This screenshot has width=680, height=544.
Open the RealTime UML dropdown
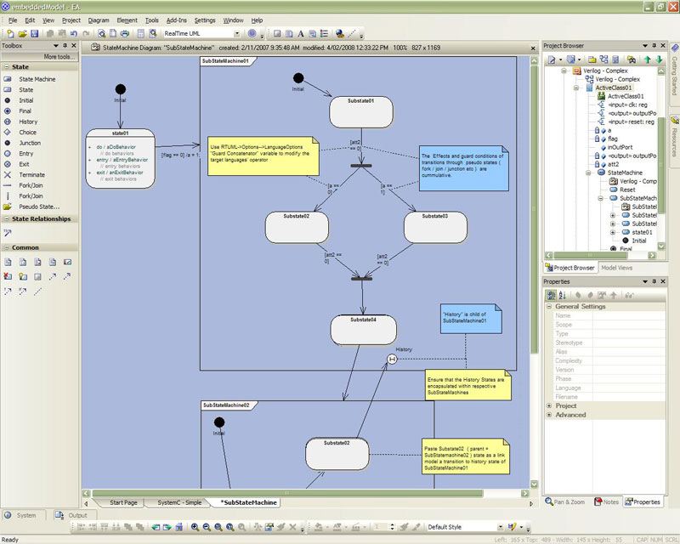[237, 33]
